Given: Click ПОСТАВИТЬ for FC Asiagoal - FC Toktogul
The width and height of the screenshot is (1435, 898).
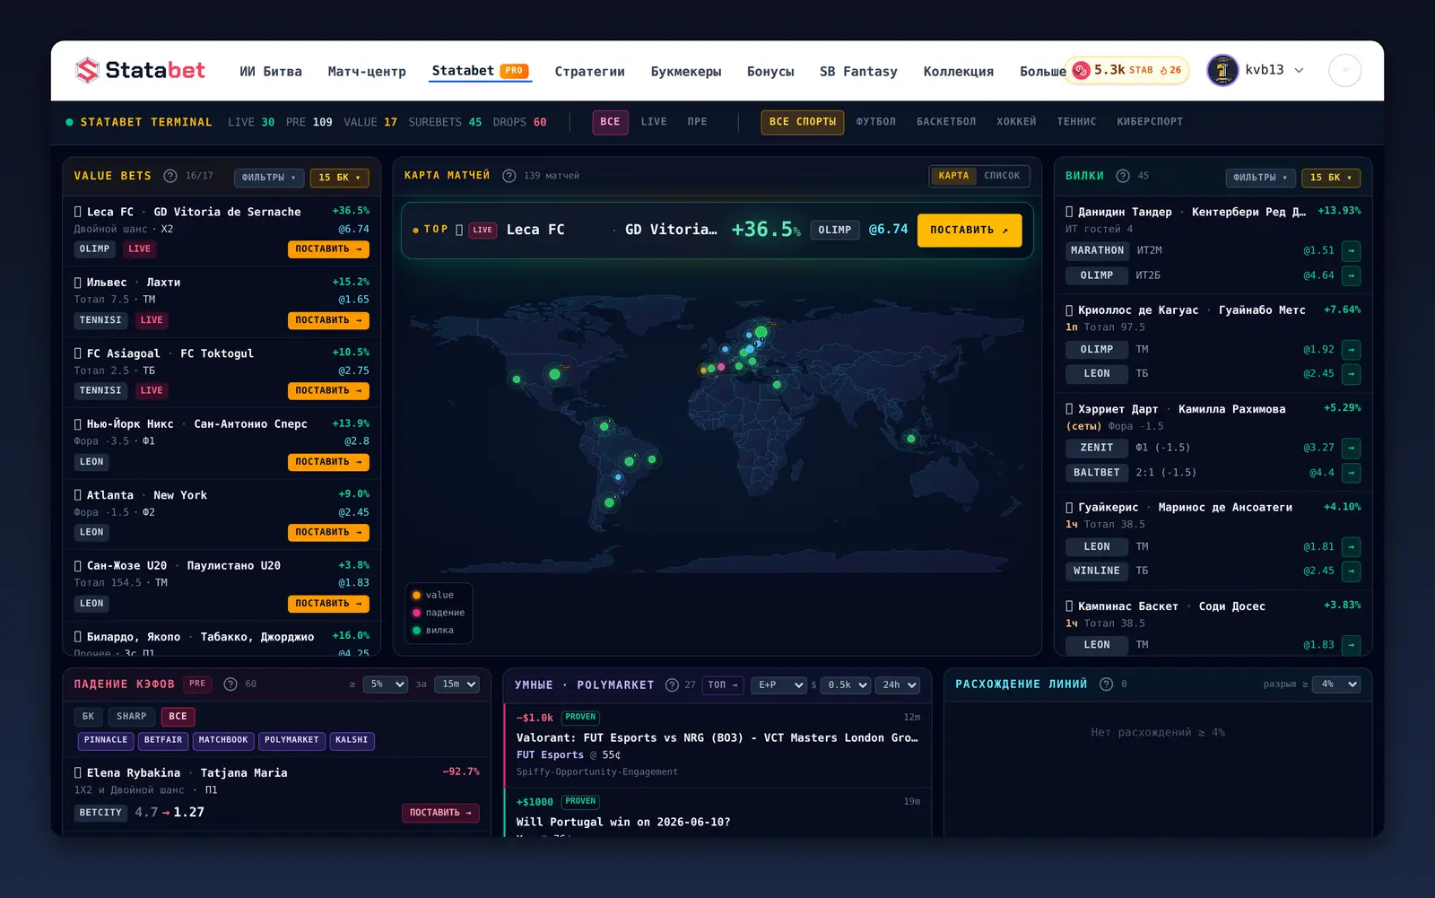Looking at the screenshot, I should [x=328, y=391].
